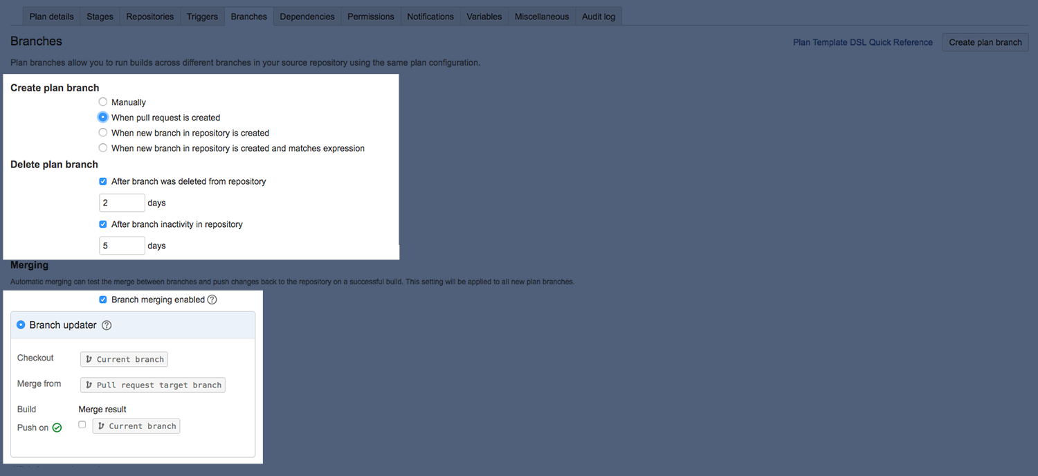Click help icon next to Branch merging enabled

(x=212, y=300)
